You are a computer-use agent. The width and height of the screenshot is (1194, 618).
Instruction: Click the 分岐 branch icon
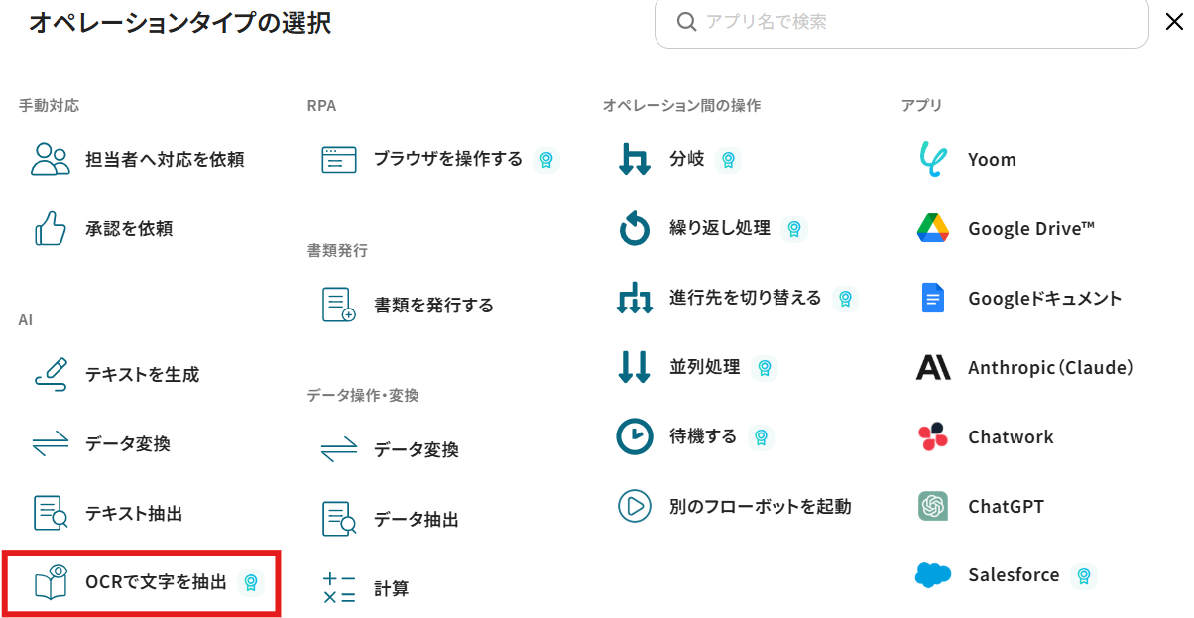635,159
